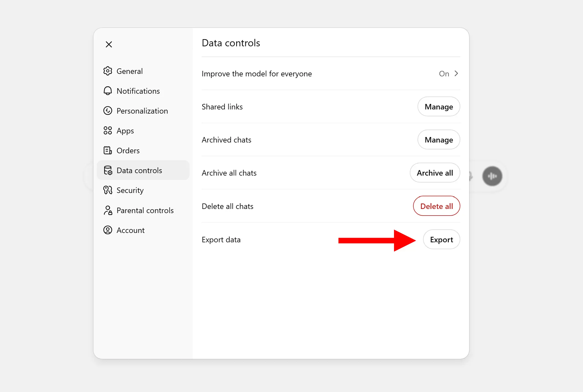This screenshot has height=392, width=583.
Task: Expand the Improve the model chevron
Action: click(456, 74)
